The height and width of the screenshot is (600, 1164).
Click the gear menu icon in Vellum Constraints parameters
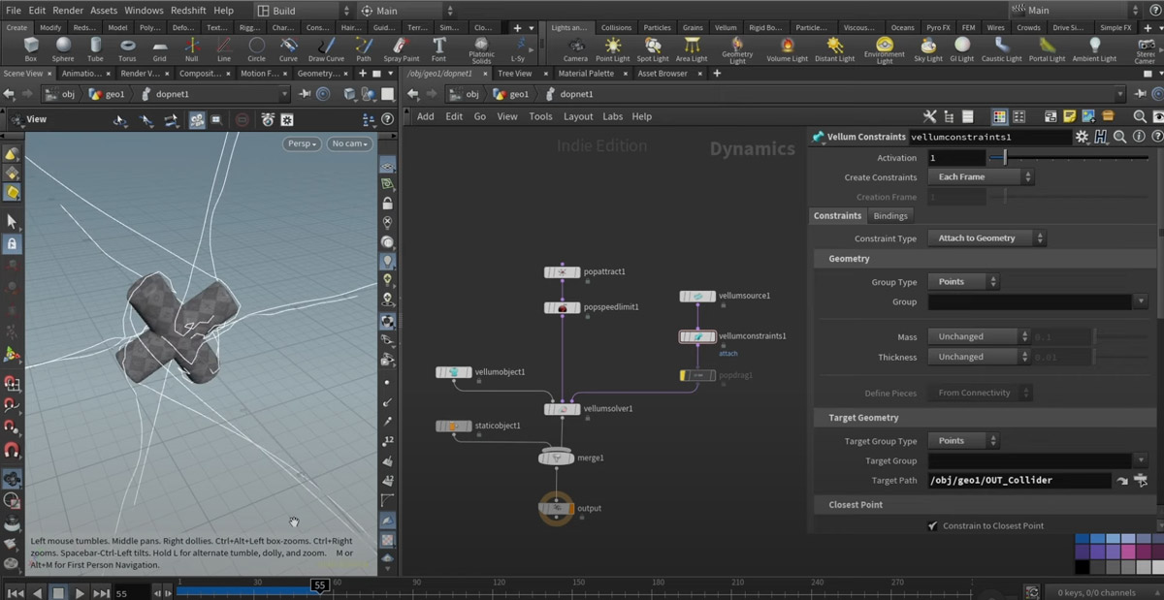[x=1083, y=137]
